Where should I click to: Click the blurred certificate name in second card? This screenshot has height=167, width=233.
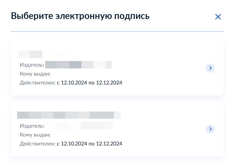click(69, 115)
